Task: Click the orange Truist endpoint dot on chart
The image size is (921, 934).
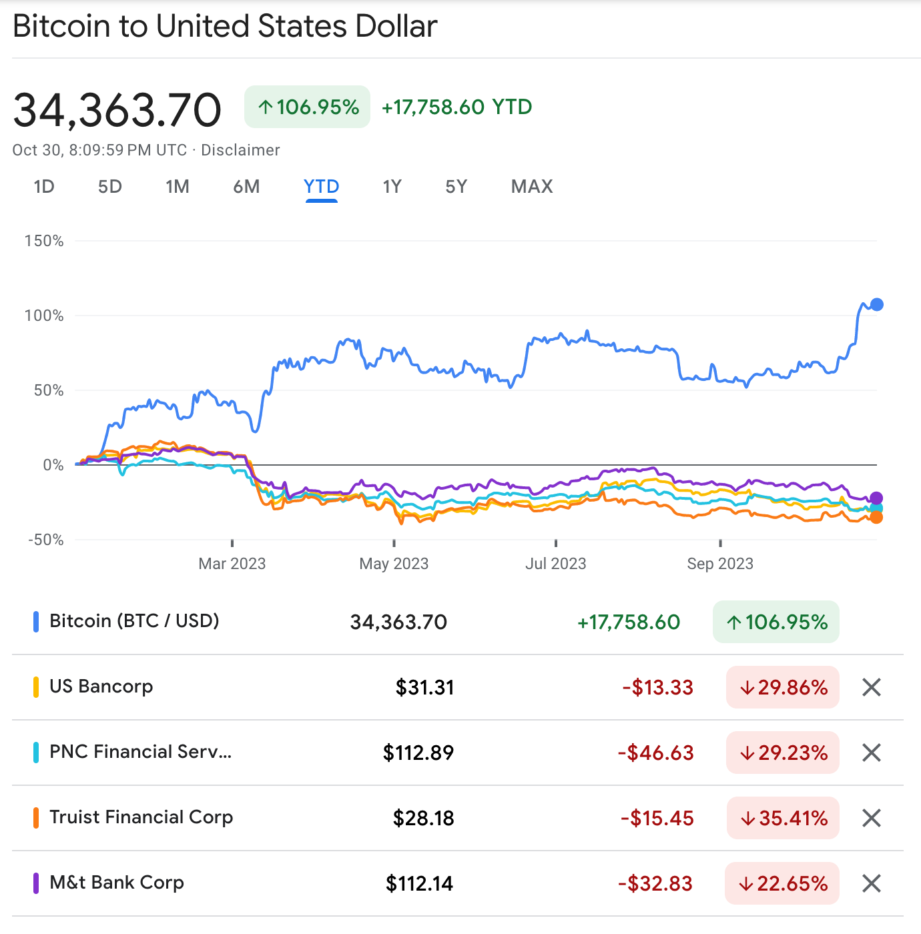Action: (x=876, y=517)
